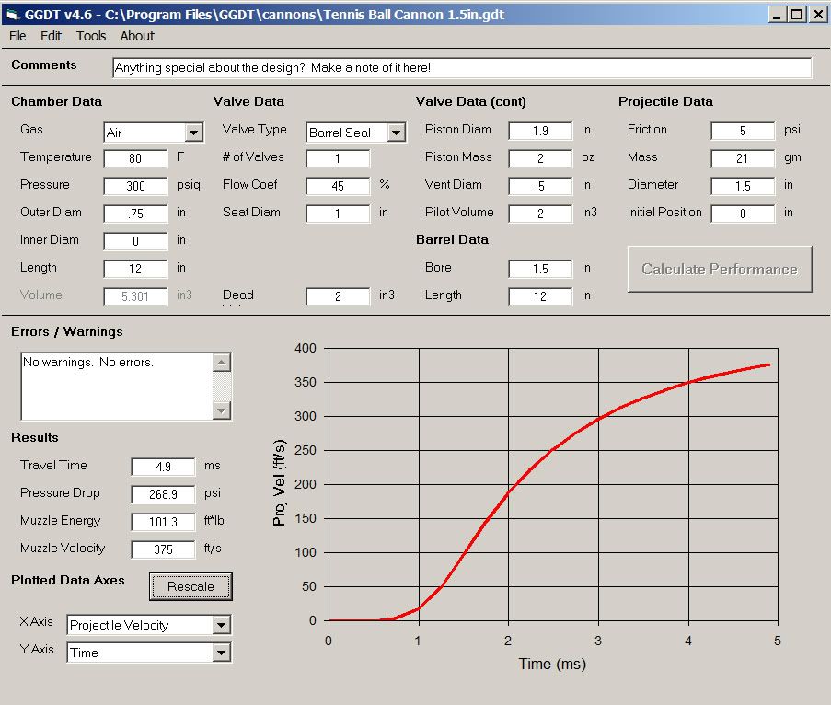Open the Edit menu
The width and height of the screenshot is (831, 705).
tap(51, 36)
